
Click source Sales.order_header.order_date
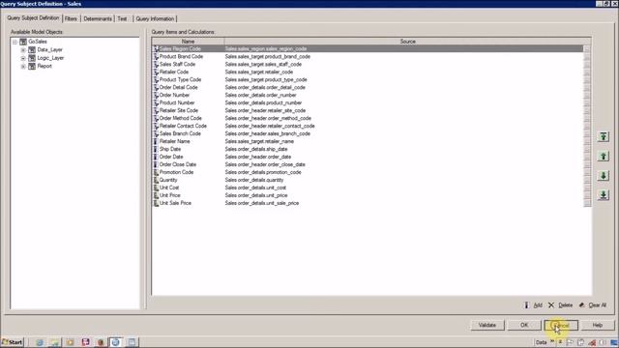(x=258, y=157)
